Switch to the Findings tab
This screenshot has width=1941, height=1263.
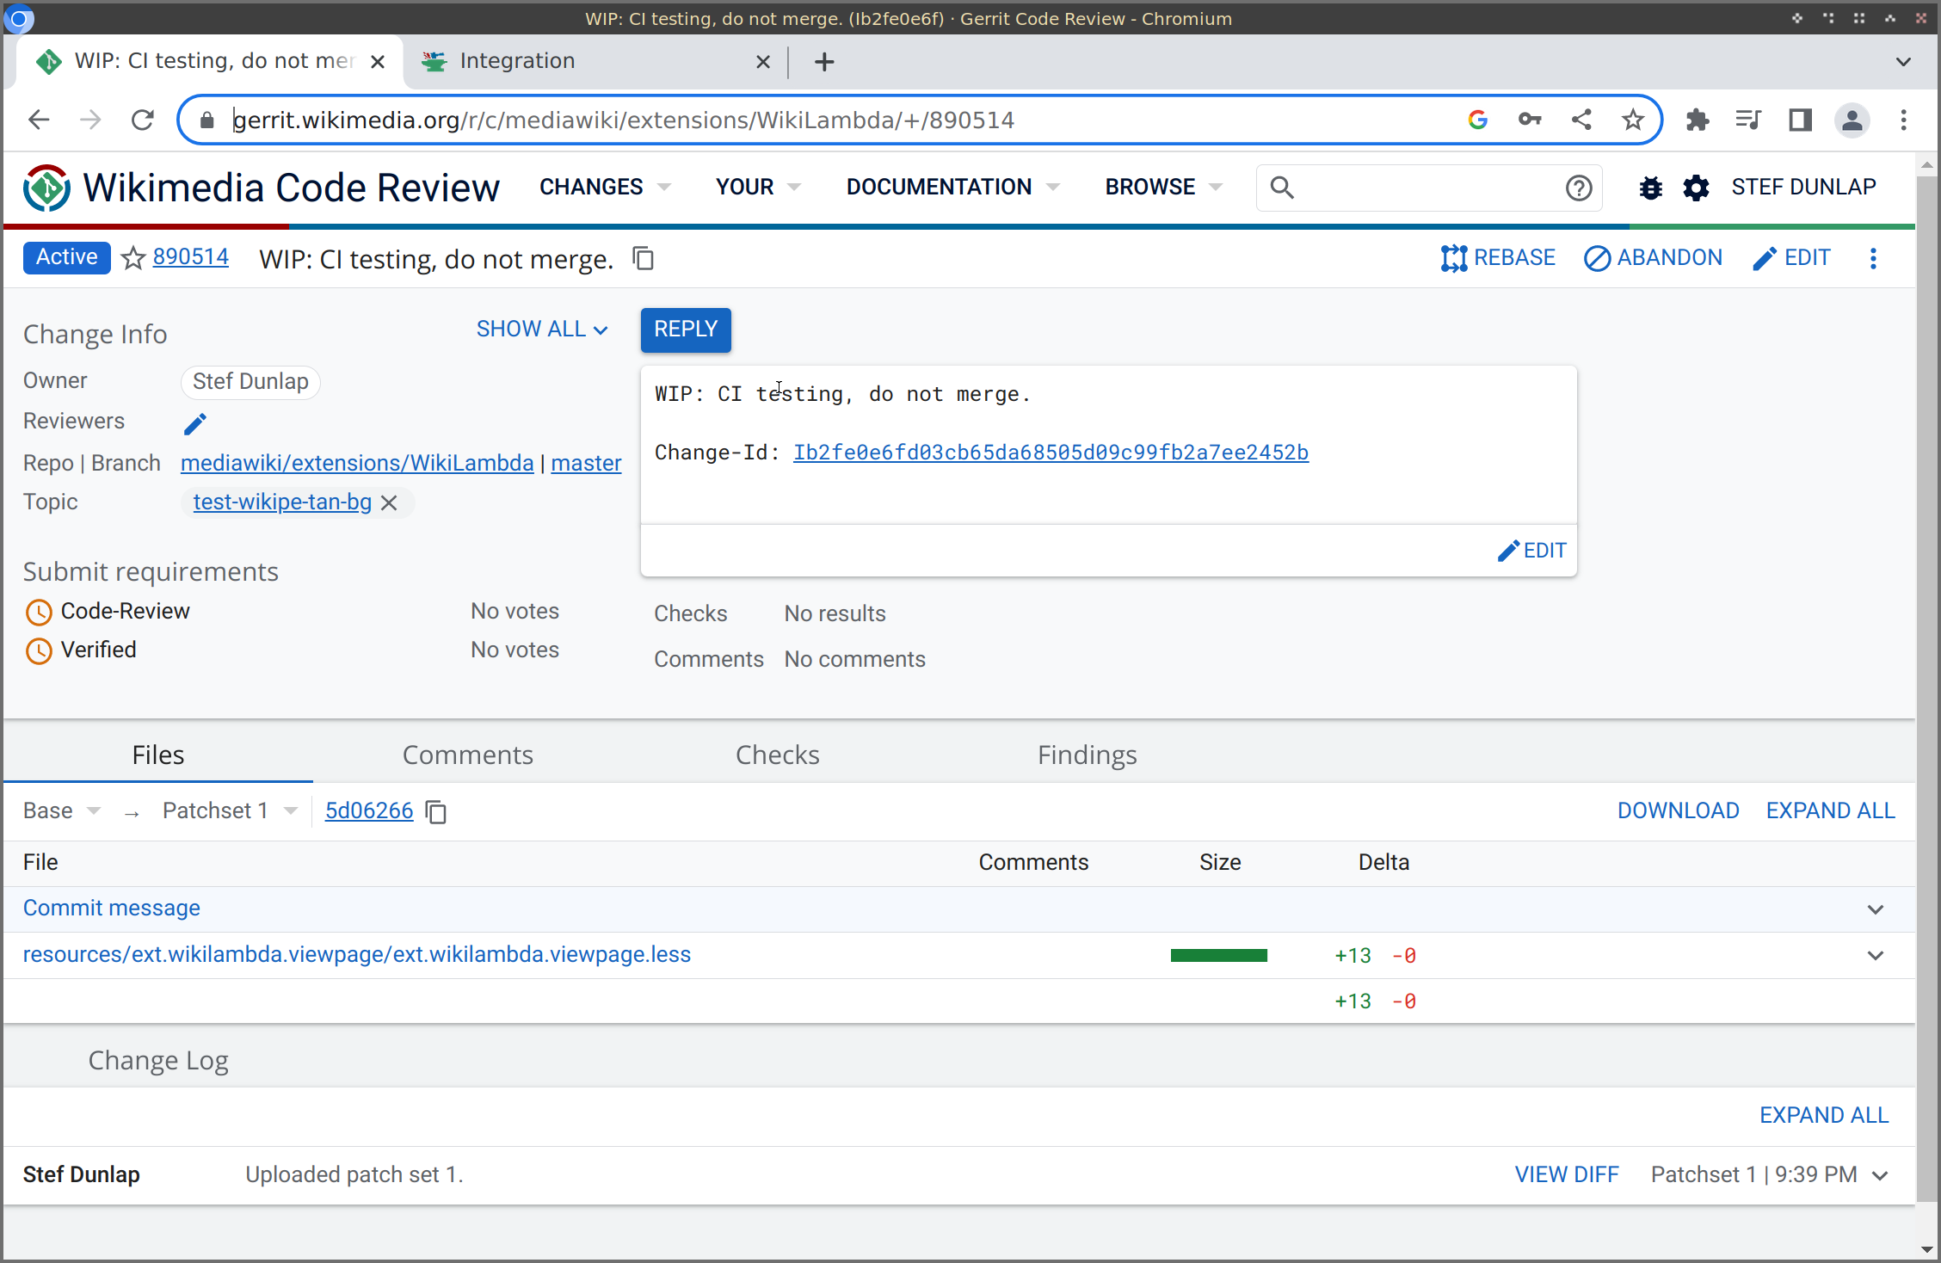(1087, 755)
